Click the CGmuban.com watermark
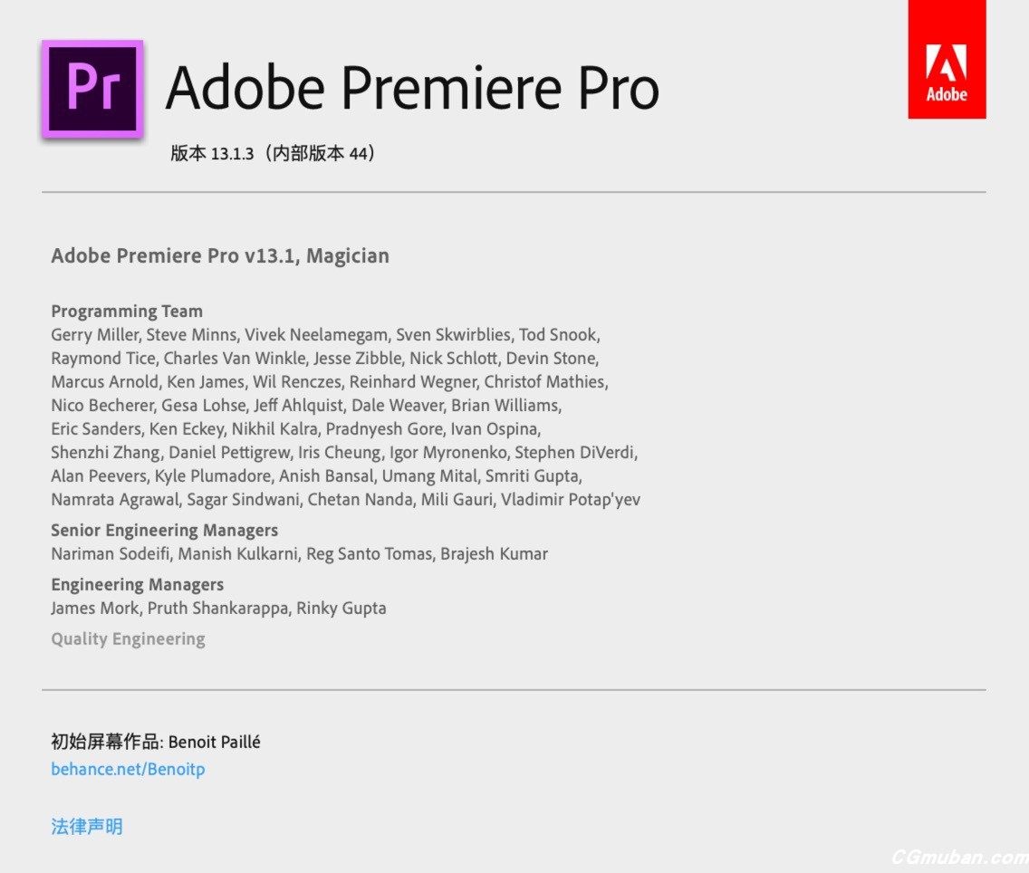The image size is (1029, 873). pos(958,857)
